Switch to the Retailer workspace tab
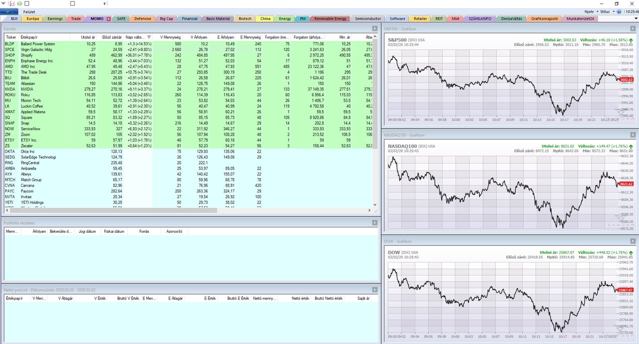Image resolution: width=639 pixels, height=344 pixels. pos(420,19)
